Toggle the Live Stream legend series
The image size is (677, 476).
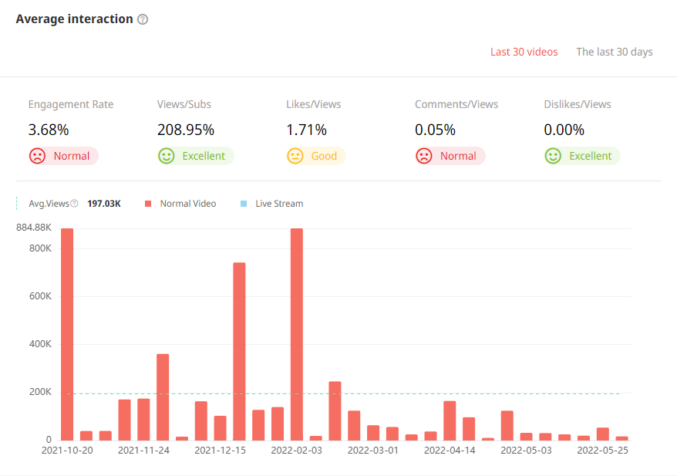(x=278, y=204)
